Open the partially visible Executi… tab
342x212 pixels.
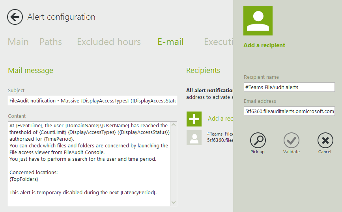(x=218, y=42)
